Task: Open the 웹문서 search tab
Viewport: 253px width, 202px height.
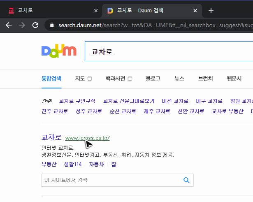Action: [x=234, y=79]
